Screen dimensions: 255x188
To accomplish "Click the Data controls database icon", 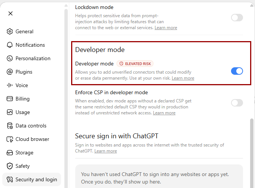I will (10, 126).
